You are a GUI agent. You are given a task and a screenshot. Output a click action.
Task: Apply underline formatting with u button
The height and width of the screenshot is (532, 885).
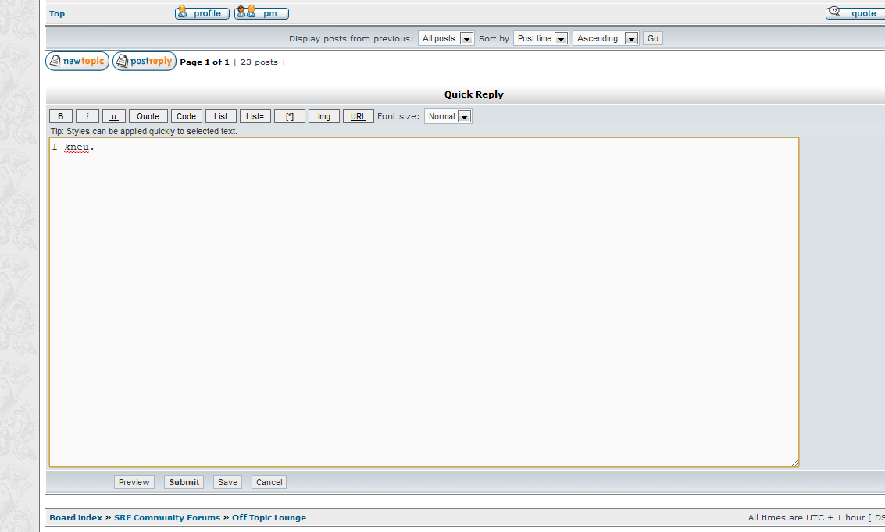coord(114,116)
